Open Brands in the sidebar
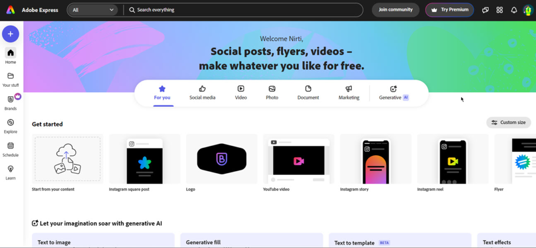This screenshot has height=248, width=536. (x=10, y=103)
